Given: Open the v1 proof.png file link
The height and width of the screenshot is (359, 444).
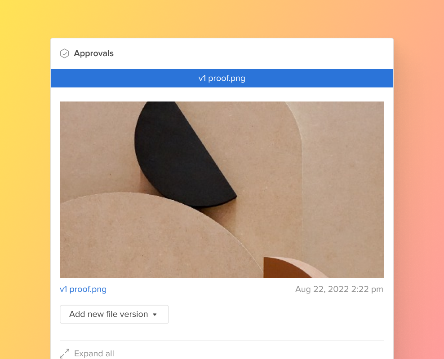Looking at the screenshot, I should 83,289.
